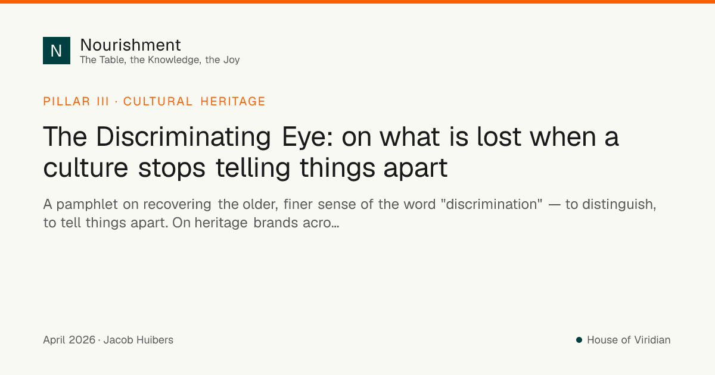Click headline line culture stops telling things apart
This screenshot has height=375, width=715.
pos(245,168)
